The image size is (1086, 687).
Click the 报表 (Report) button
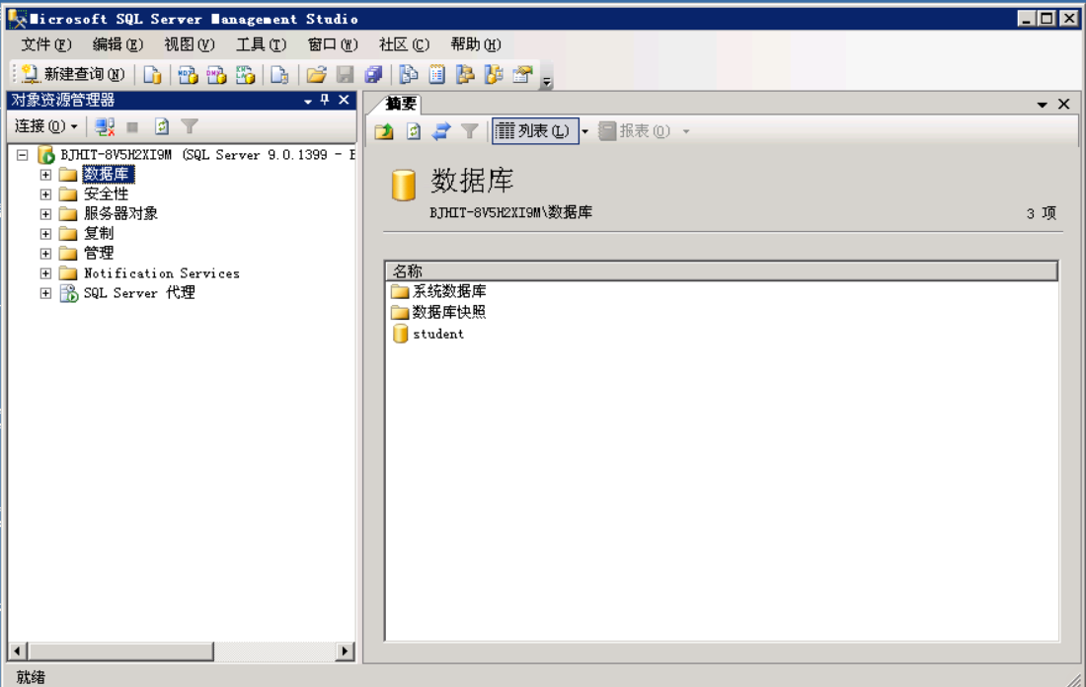tap(635, 131)
